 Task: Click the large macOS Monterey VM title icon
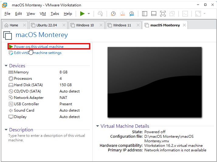tap(8, 35)
